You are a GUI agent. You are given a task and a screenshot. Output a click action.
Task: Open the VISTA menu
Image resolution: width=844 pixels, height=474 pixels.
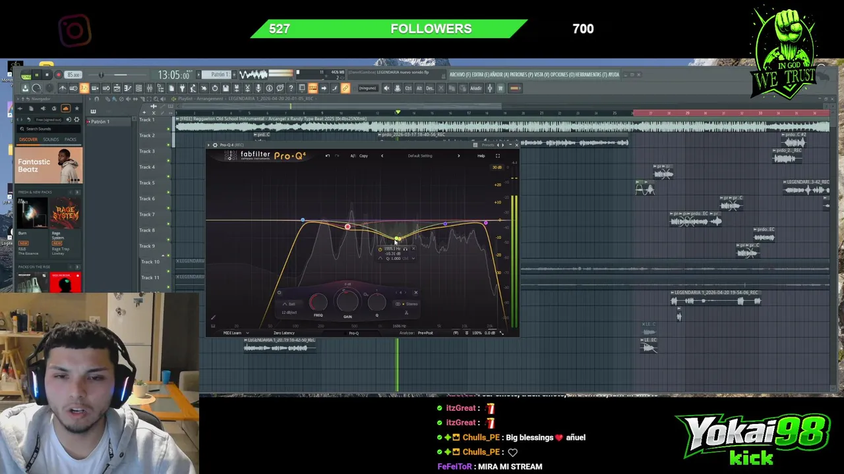click(x=541, y=74)
